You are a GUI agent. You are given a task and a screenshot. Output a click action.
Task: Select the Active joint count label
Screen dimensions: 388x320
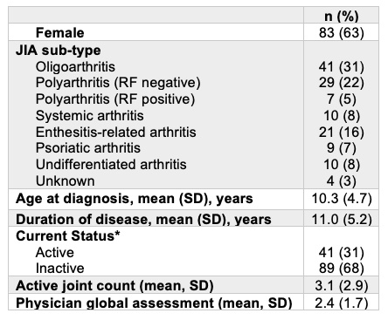[x=114, y=286]
